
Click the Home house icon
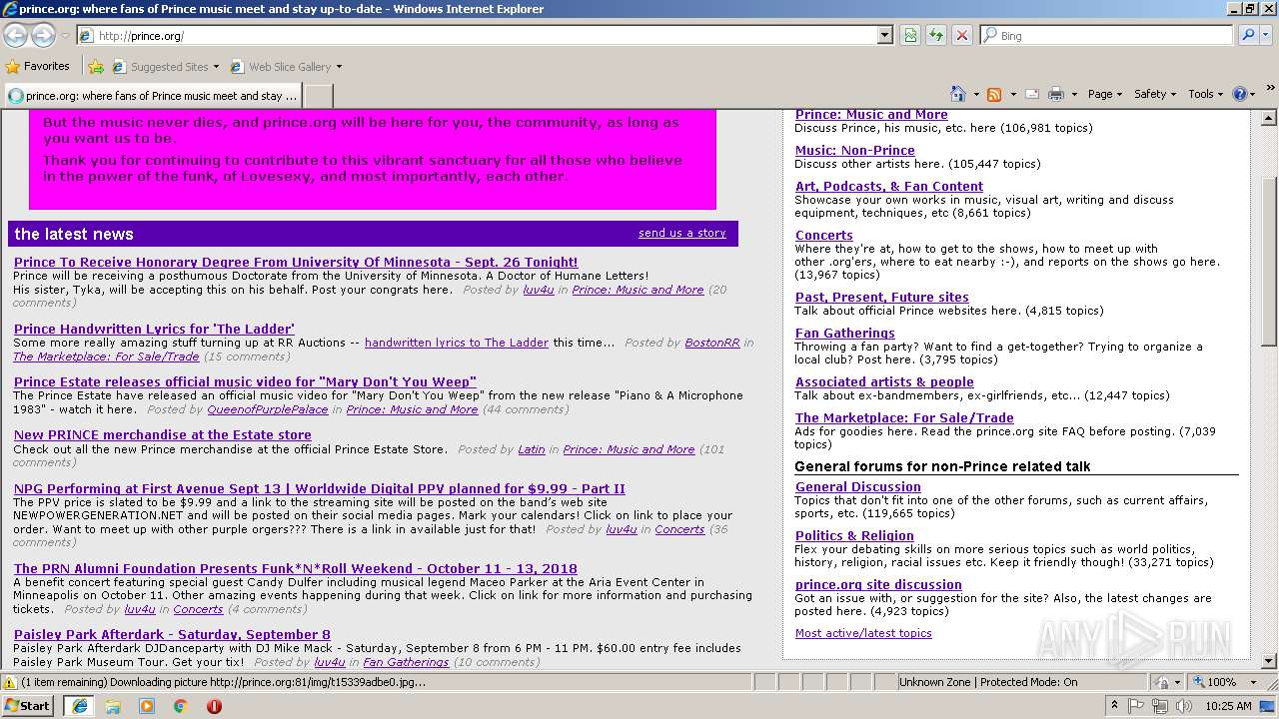958,94
